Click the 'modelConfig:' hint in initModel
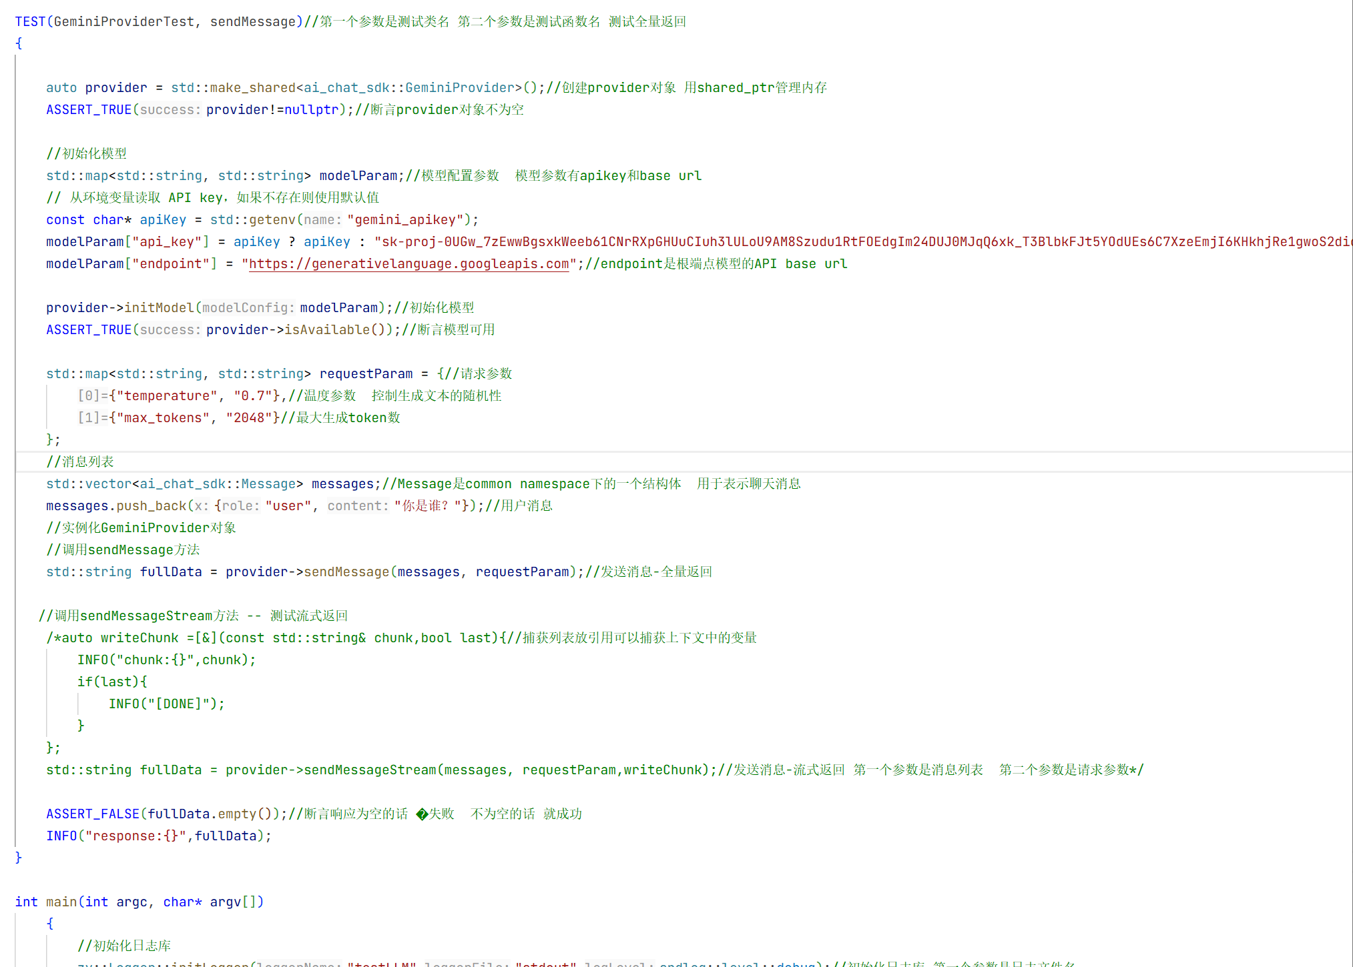1353x967 pixels. 248,308
